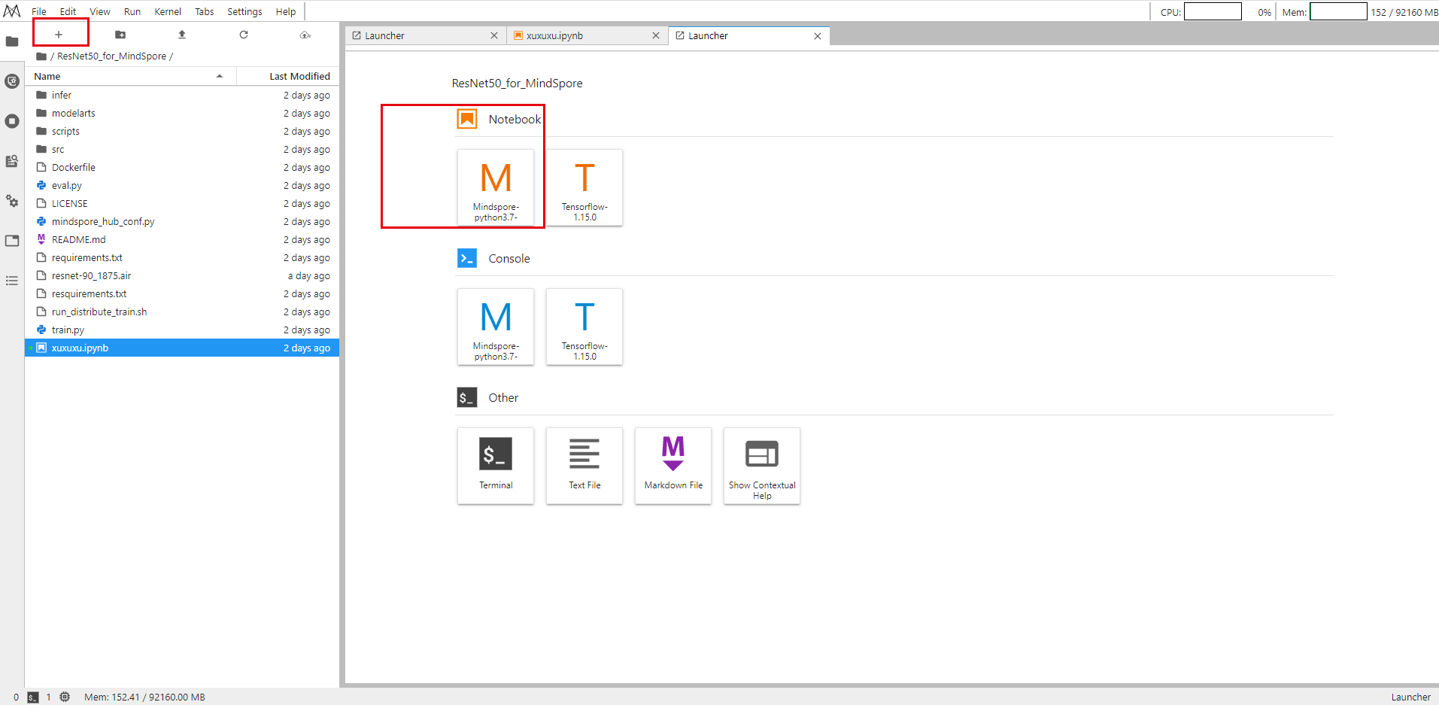Click Show Contextual Help card
Image resolution: width=1439 pixels, height=705 pixels.
pos(762,466)
